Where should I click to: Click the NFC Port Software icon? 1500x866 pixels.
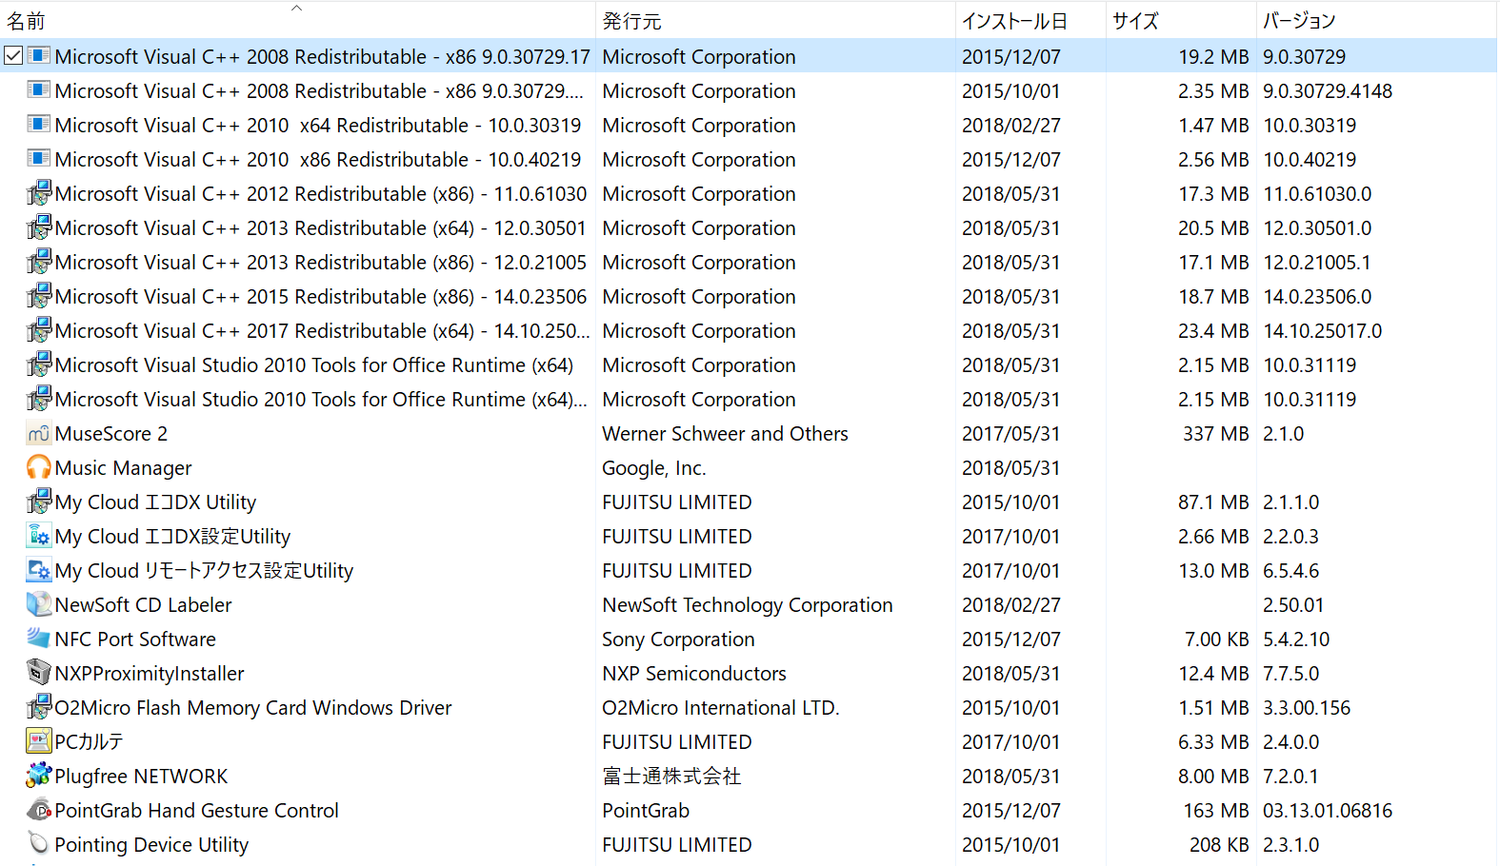(x=38, y=640)
